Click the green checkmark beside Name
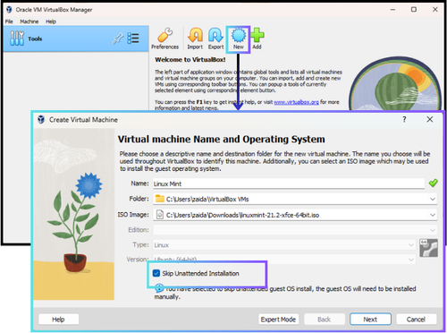 [433, 183]
